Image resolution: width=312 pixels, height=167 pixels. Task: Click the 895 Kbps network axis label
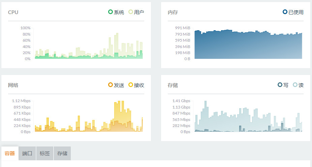pyautogui.click(x=22, y=107)
